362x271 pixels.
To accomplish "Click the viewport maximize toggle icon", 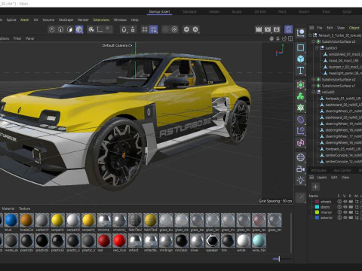I will 290,38.
